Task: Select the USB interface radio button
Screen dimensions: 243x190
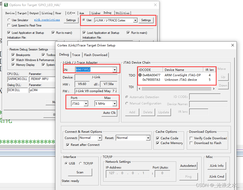Action: 66,163
